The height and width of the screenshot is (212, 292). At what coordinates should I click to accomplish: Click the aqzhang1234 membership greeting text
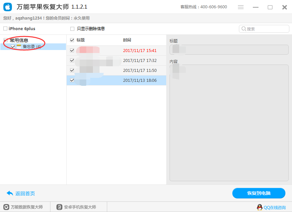46,18
